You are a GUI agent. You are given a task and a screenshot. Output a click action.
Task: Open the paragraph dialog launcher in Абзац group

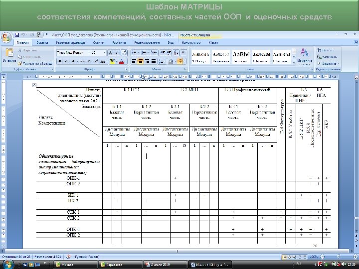(x=185, y=69)
